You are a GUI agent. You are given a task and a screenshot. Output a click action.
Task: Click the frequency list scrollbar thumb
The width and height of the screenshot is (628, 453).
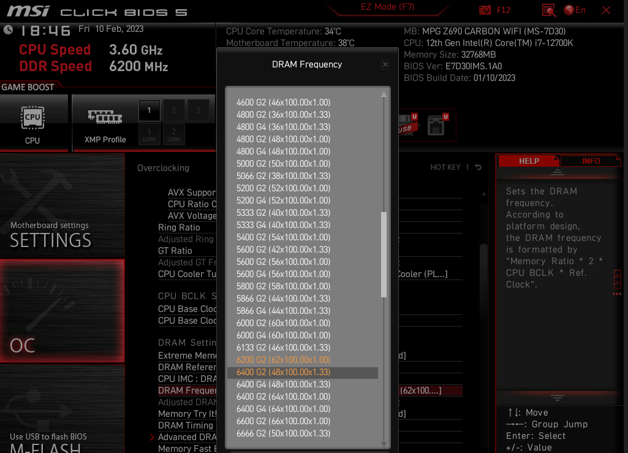[384, 254]
